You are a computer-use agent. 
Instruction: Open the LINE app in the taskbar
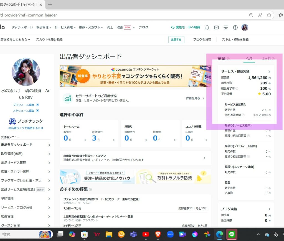[232, 234]
